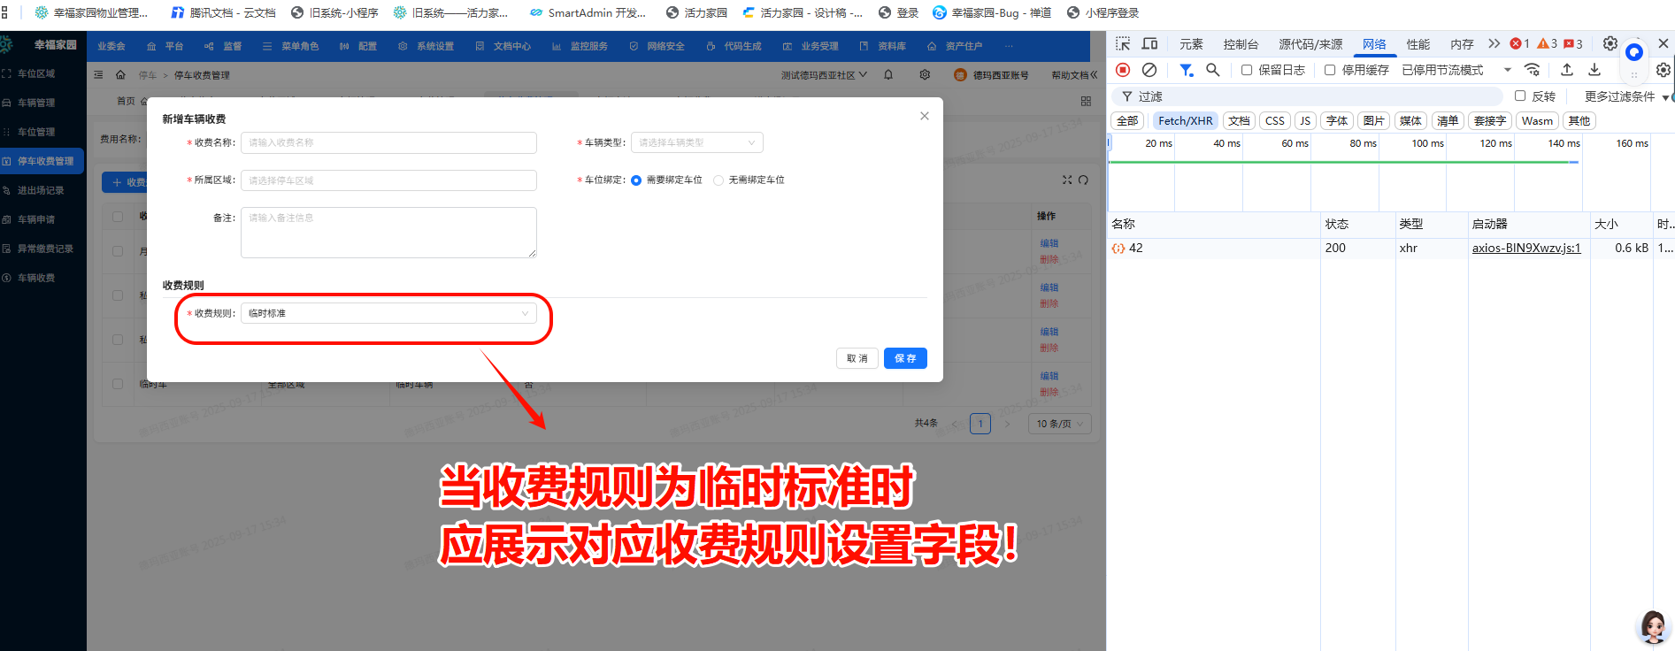Image resolution: width=1675 pixels, height=651 pixels.
Task: Click the assistant avatar at bottom right
Action: point(1653,627)
